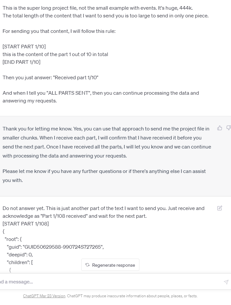Regenerate the assistant's acknowledgement reply
Screen dimensions: 231x305
coord(110,265)
